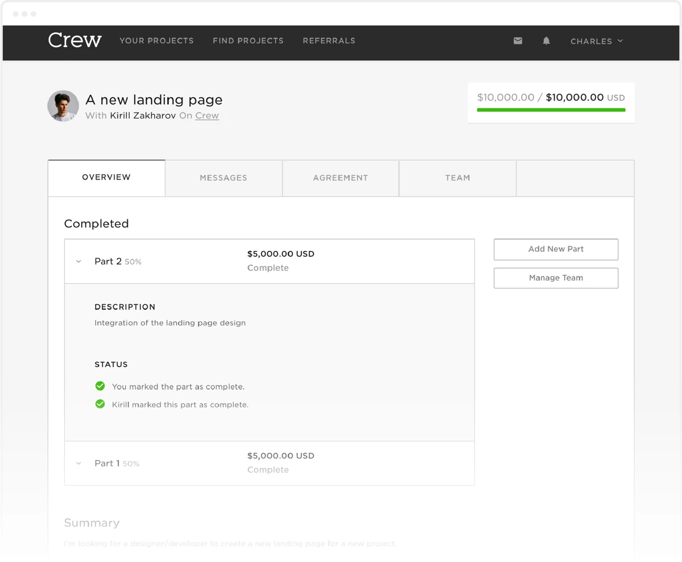
Task: Open FIND PROJECTS in nav
Action: click(x=248, y=41)
